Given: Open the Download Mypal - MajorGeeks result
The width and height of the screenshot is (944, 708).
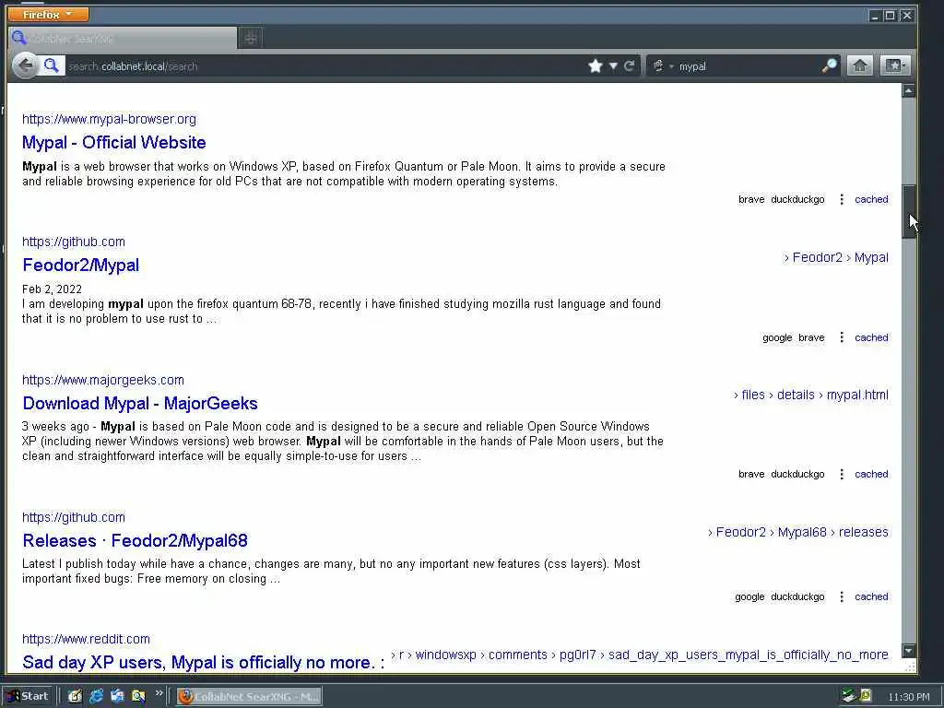Looking at the screenshot, I should pyautogui.click(x=140, y=404).
